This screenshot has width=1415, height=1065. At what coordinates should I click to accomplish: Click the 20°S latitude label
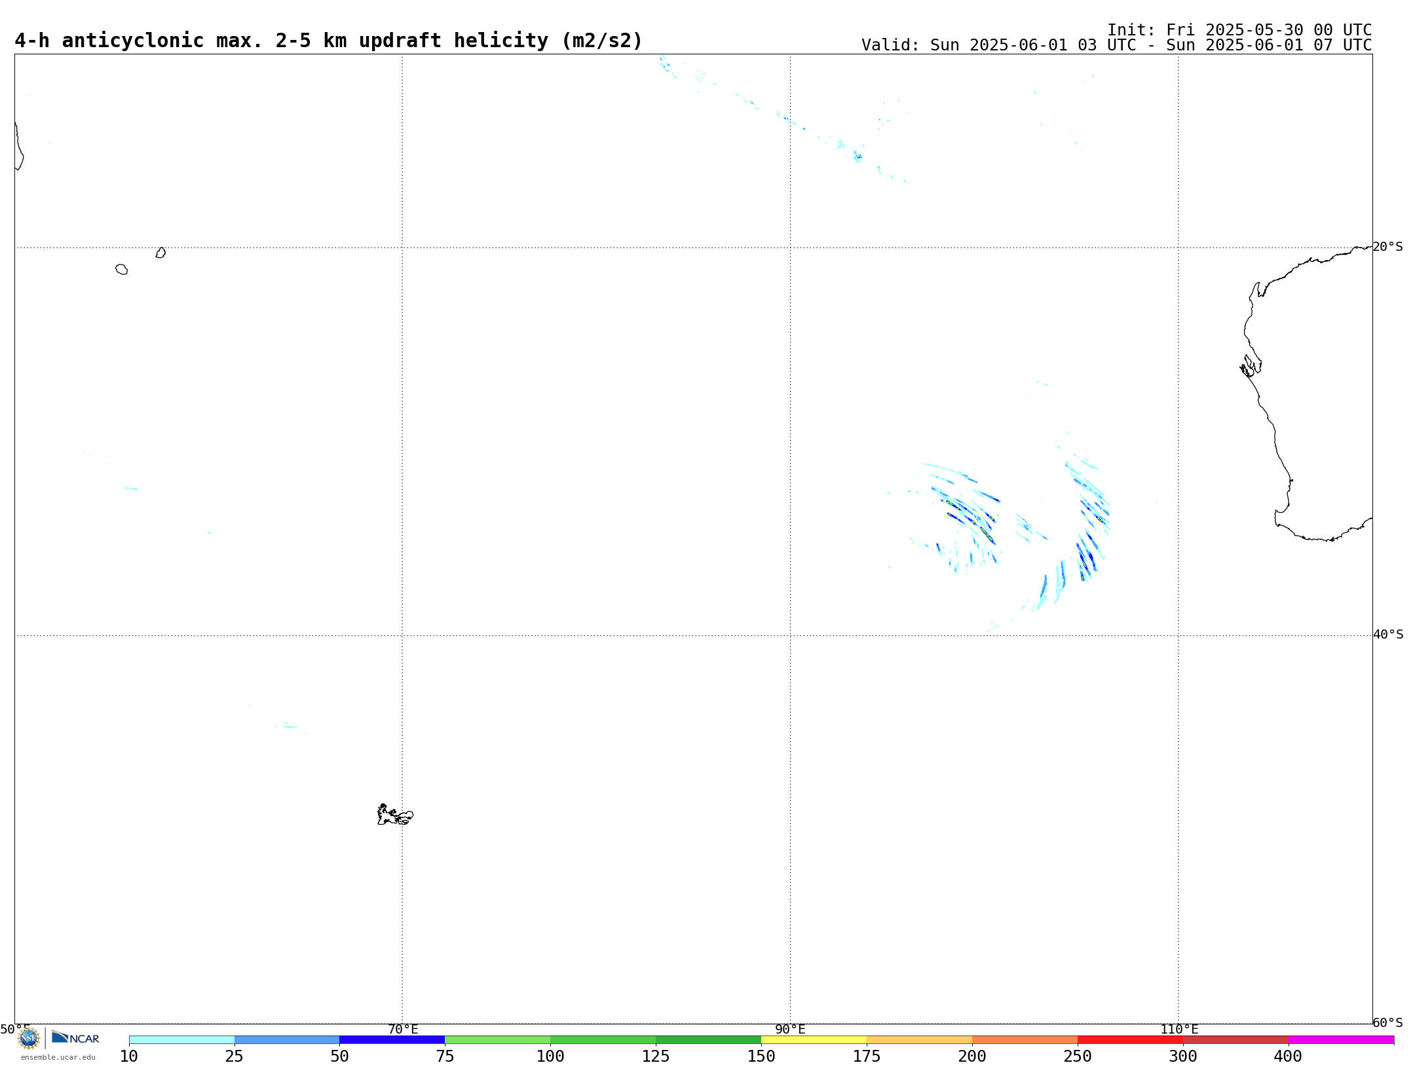click(1387, 247)
